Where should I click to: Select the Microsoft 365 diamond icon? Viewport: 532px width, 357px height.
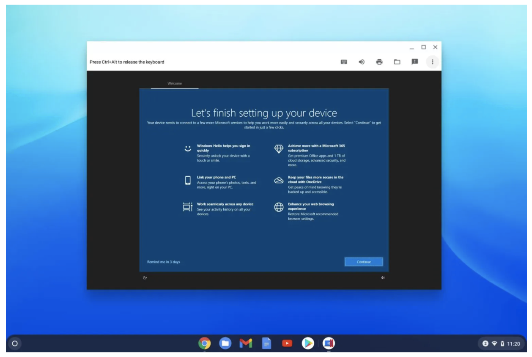[279, 149]
